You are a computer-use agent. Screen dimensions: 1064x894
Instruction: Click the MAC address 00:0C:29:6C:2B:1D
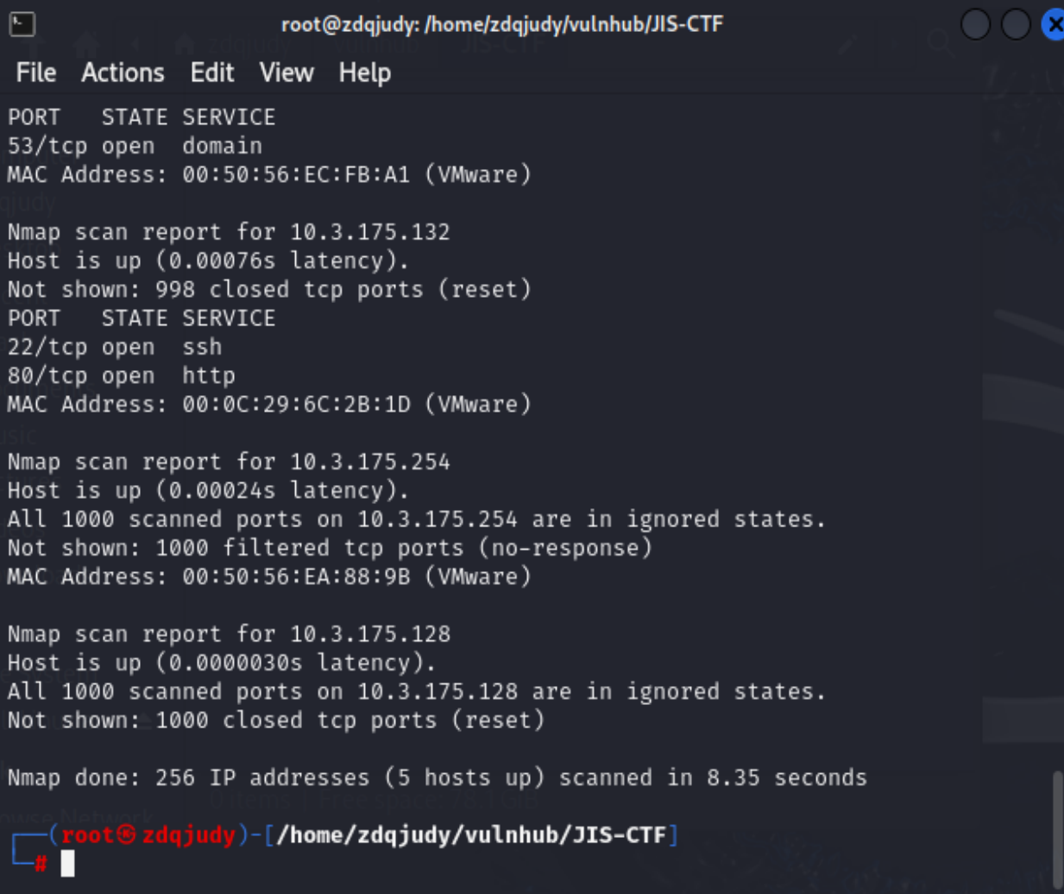pos(296,404)
